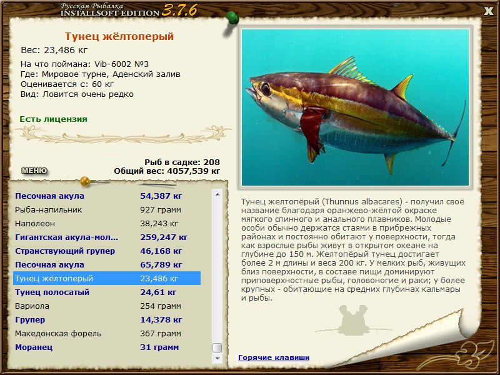Open the МЕНЮ button

34,171
